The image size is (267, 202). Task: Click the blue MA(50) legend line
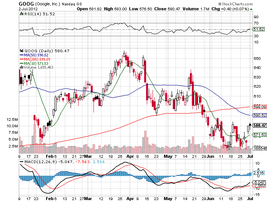[21, 55]
